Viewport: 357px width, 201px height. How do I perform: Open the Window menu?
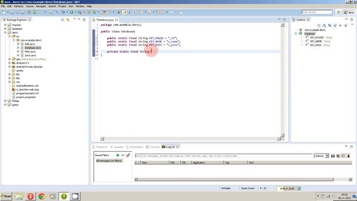[x=80, y=6]
